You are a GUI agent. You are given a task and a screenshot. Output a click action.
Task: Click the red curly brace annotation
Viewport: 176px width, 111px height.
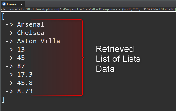point(82,58)
